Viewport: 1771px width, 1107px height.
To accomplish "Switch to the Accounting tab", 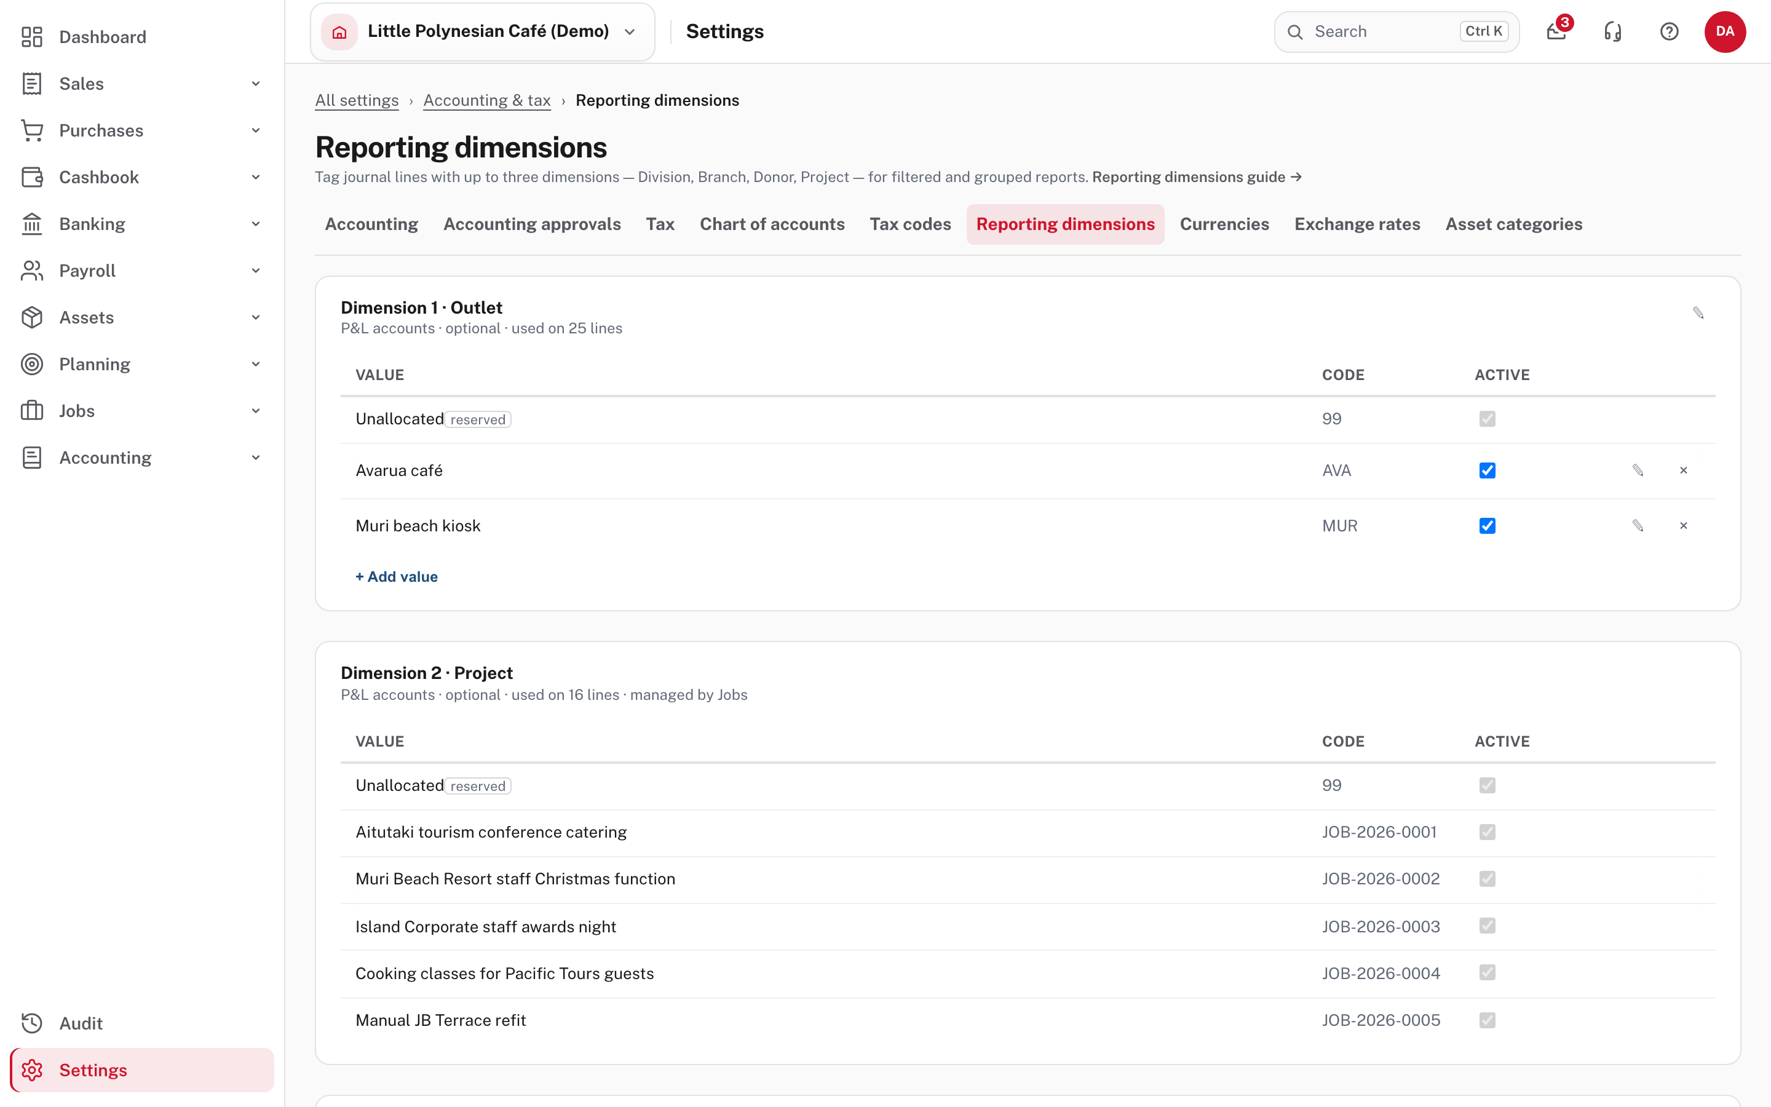I will [371, 224].
